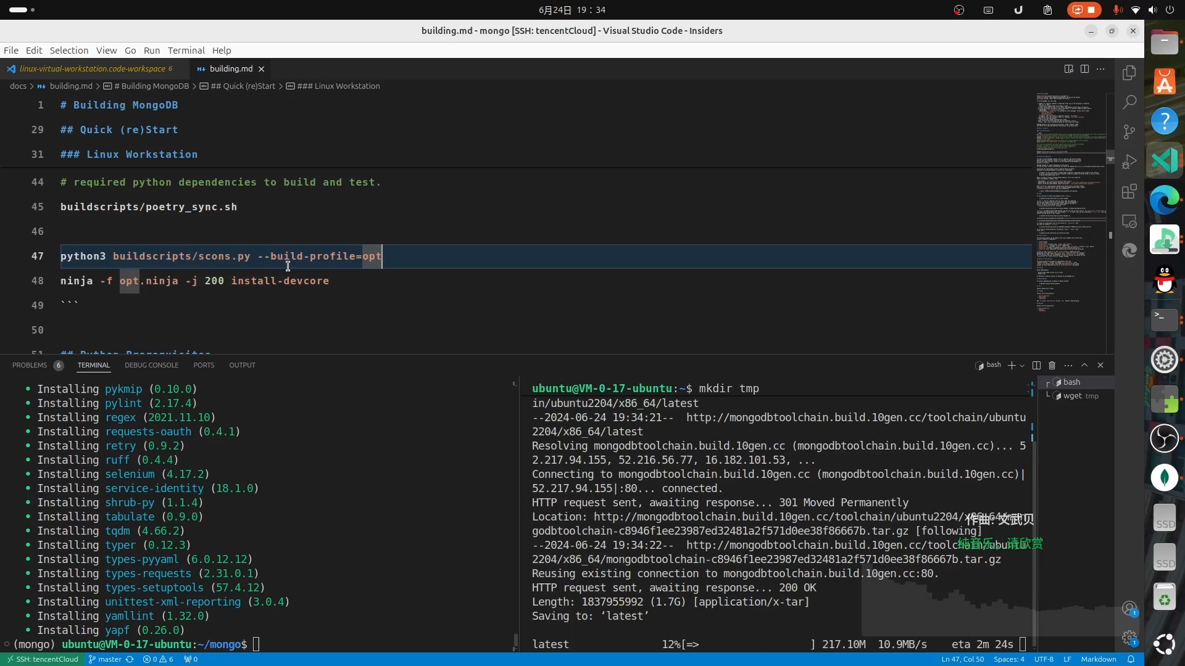Kill the active terminal with trash icon
The image size is (1185, 666).
pyautogui.click(x=1052, y=365)
